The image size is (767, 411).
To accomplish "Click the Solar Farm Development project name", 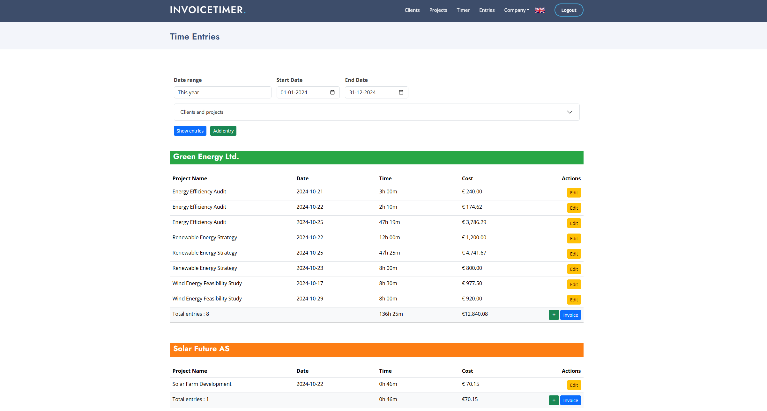I will pyautogui.click(x=202, y=384).
